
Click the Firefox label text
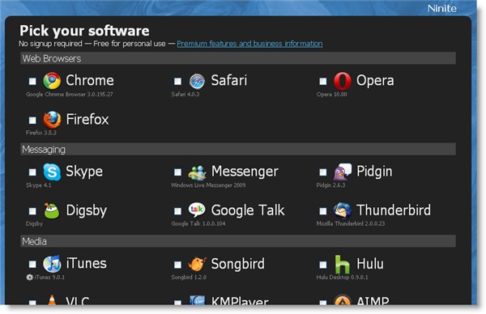click(x=87, y=120)
